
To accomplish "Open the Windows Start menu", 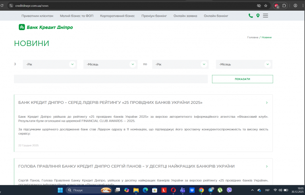I will coord(60,190).
